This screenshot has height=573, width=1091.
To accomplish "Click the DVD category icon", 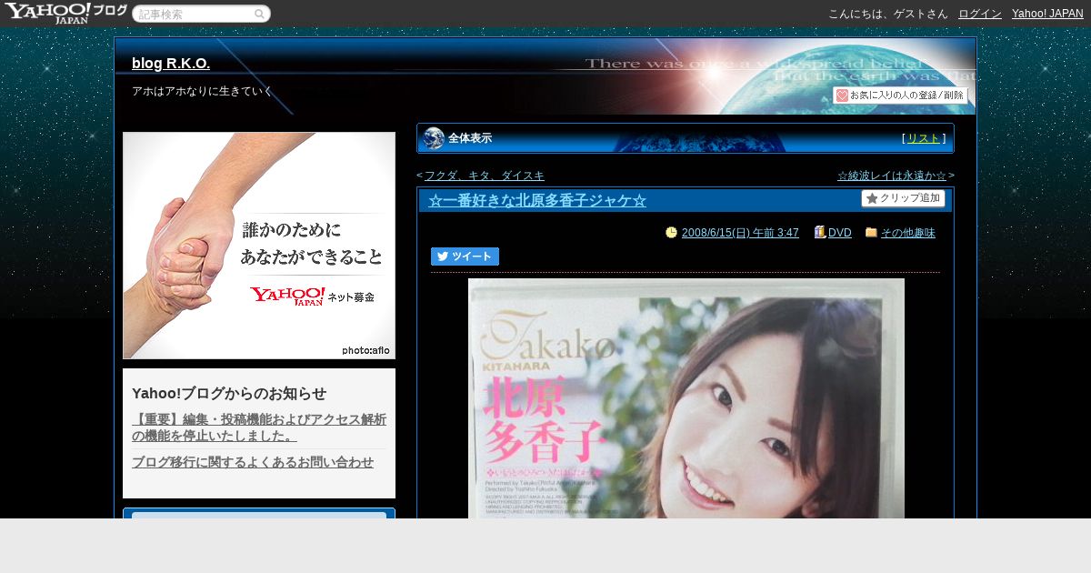I will tap(820, 232).
